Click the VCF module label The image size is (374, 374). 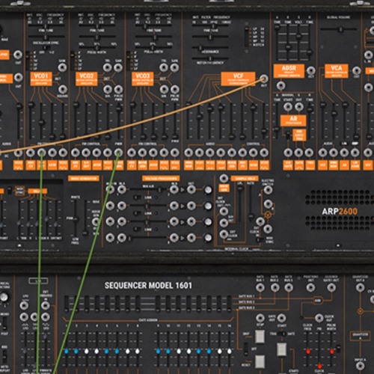pyautogui.click(x=238, y=79)
